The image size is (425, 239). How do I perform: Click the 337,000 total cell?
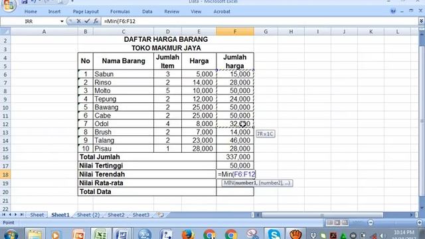click(235, 157)
